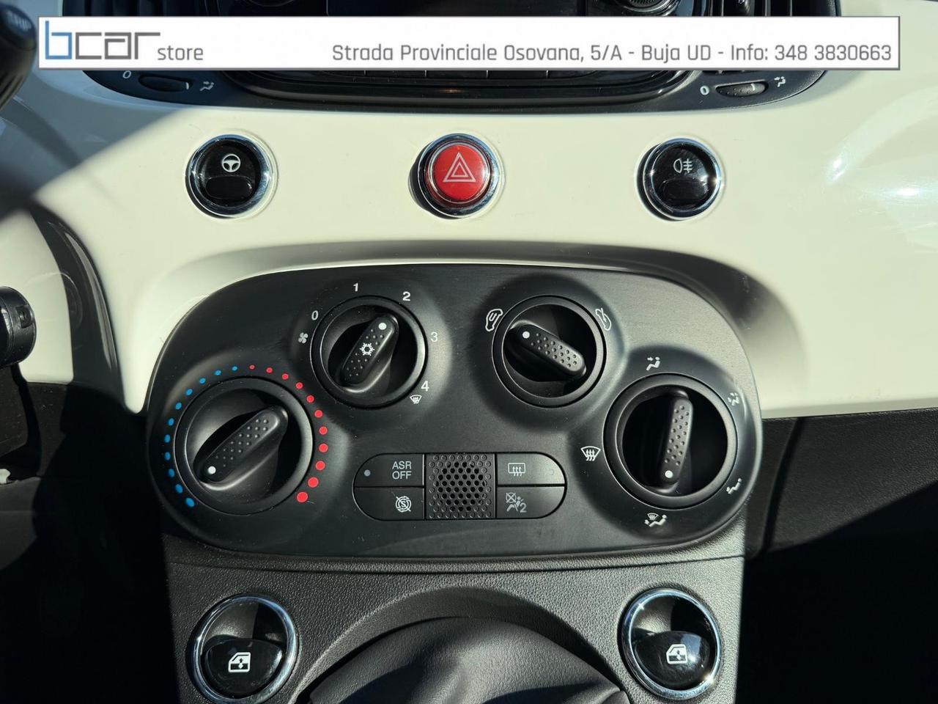This screenshot has height=704, width=938.
Task: Click the rear fog light button
Action: click(x=681, y=177)
